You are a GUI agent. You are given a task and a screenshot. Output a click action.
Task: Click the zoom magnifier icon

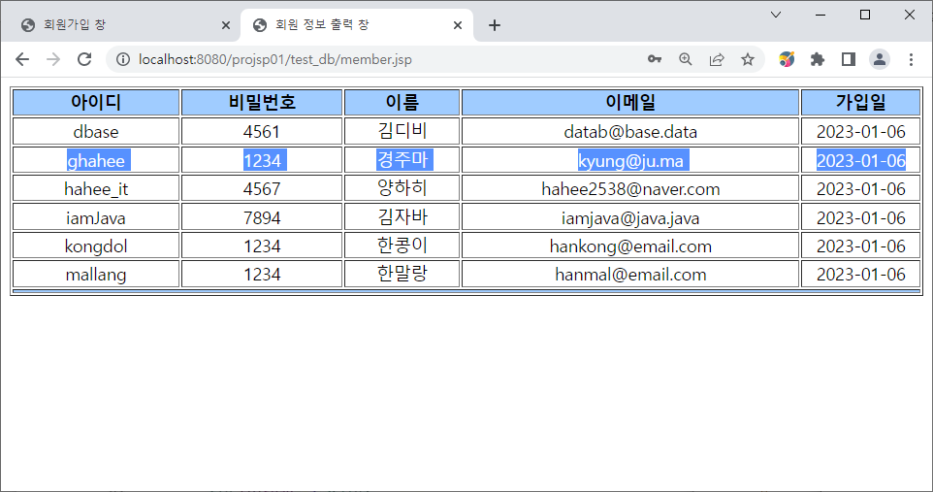[x=686, y=59]
